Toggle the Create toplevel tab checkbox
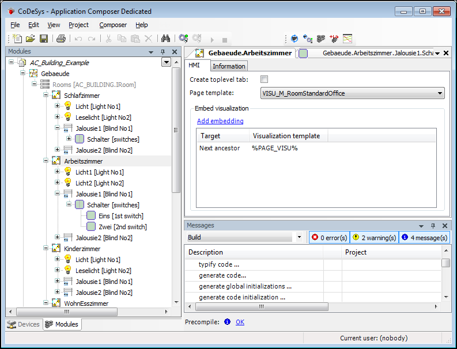 coord(265,79)
